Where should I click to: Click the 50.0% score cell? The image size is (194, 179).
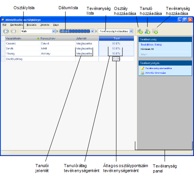116,48
